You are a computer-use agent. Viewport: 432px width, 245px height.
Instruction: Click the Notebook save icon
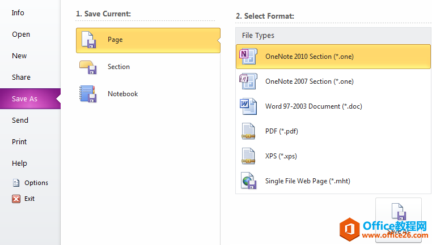88,94
